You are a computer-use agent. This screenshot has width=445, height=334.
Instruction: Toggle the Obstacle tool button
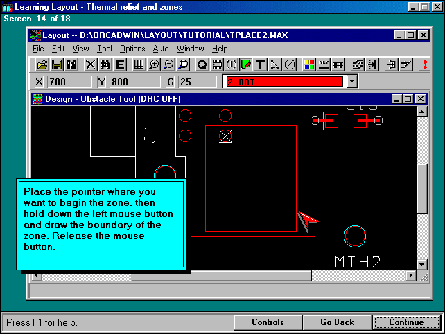point(246,64)
